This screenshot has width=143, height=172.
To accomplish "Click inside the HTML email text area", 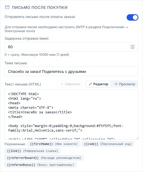I will [x=71, y=114].
